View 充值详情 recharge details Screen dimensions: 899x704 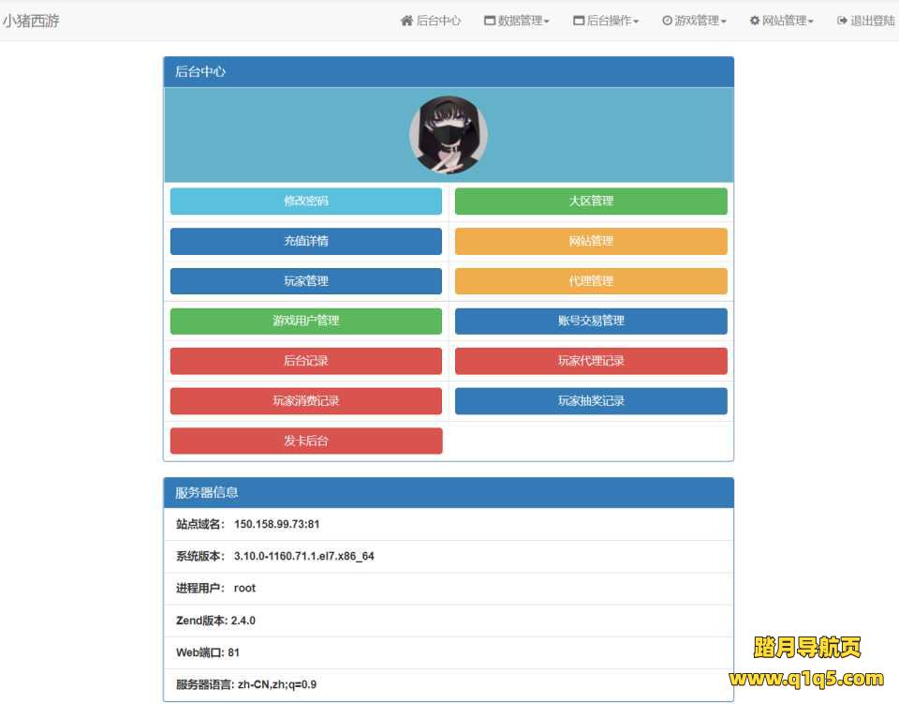305,241
